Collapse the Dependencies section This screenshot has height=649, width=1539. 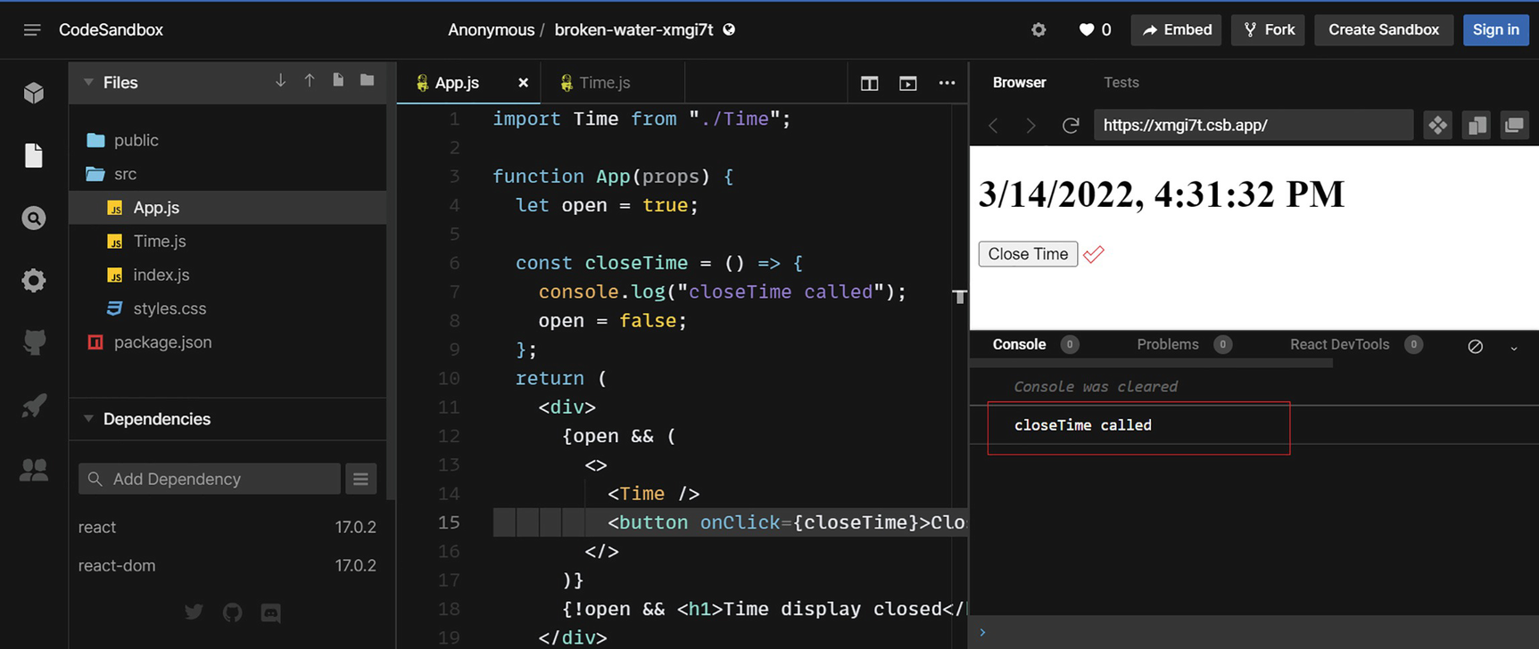pyautogui.click(x=88, y=419)
